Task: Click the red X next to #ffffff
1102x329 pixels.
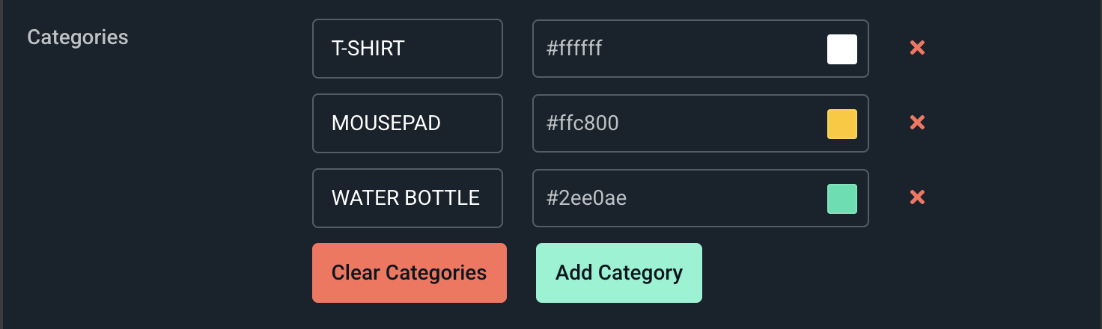Action: [x=917, y=49]
